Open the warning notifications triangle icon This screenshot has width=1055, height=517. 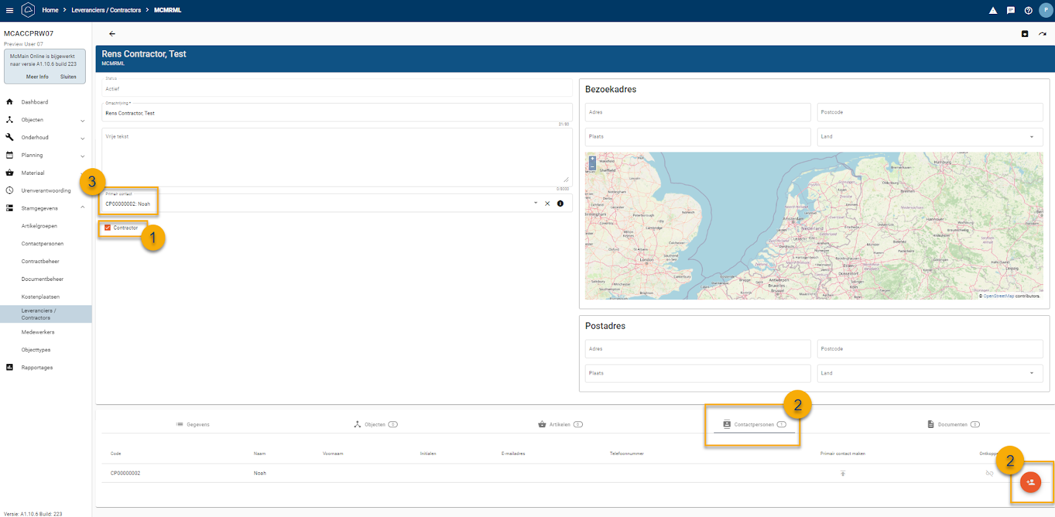point(992,11)
